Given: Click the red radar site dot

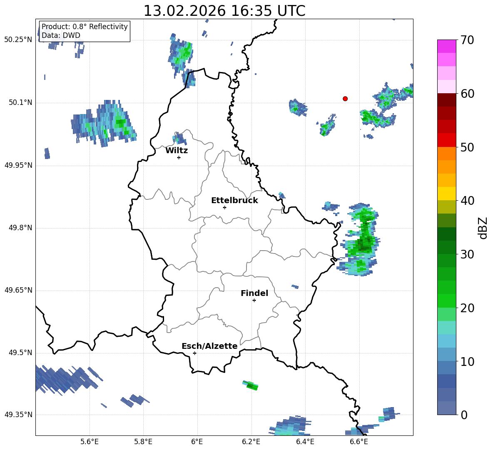Looking at the screenshot, I should coord(345,99).
